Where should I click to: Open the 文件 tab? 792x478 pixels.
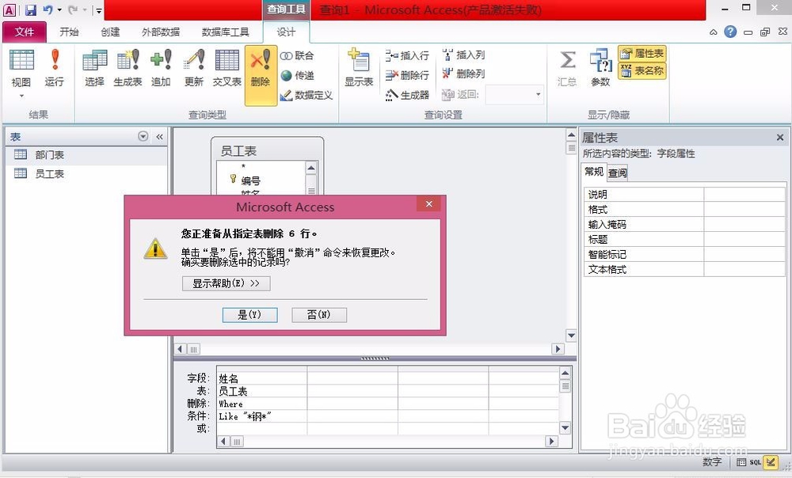click(25, 32)
